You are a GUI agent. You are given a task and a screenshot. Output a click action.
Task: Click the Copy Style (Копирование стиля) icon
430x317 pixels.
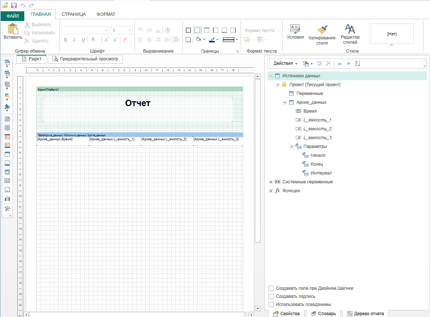tap(322, 29)
